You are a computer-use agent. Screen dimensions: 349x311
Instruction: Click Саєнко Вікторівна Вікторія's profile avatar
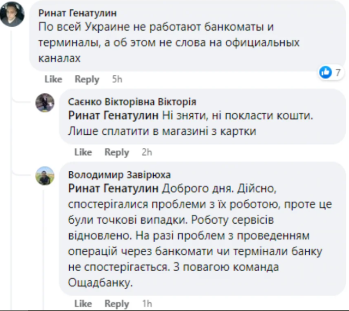coord(45,103)
